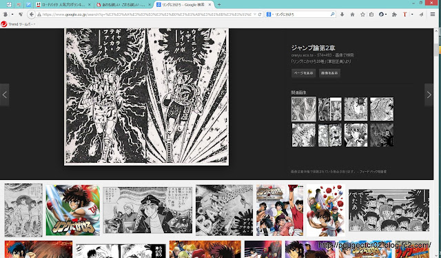This screenshot has width=441, height=258.
Task: Select the first related image thumbnail in the top row
Action: tap(304, 109)
